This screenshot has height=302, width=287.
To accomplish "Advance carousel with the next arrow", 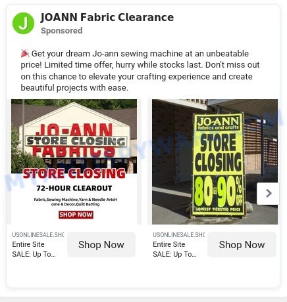I will 269,194.
